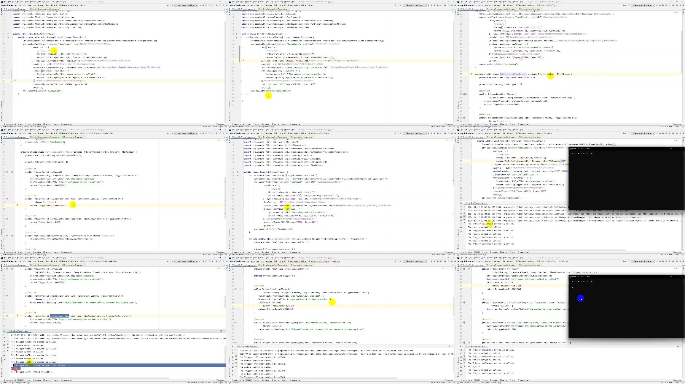Screen dimensions: 685x384
Task: Click 'The Trigger clear method is called.' console line
Action: [32, 372]
